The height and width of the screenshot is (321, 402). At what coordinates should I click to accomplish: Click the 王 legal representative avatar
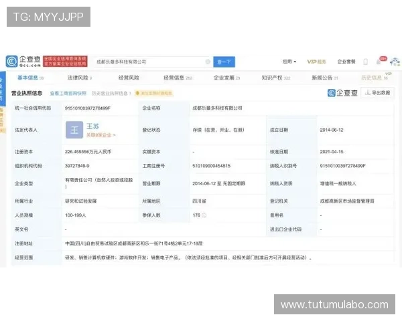pos(74,130)
